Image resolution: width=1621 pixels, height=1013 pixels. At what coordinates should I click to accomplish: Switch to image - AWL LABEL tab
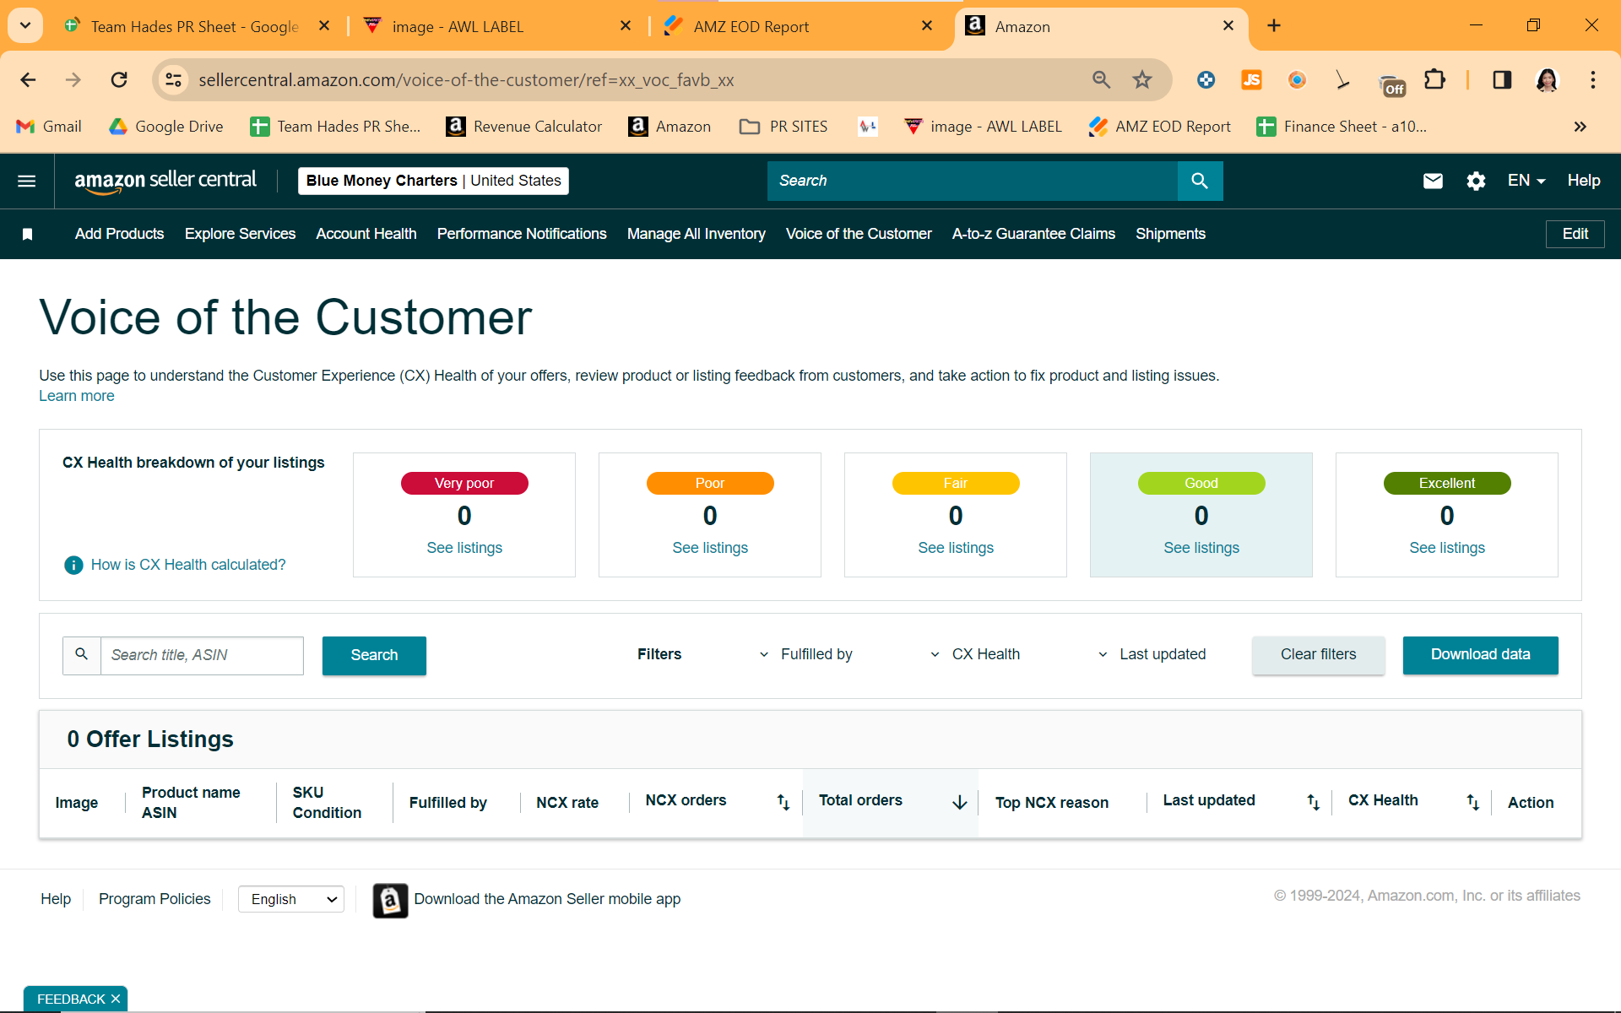498,27
